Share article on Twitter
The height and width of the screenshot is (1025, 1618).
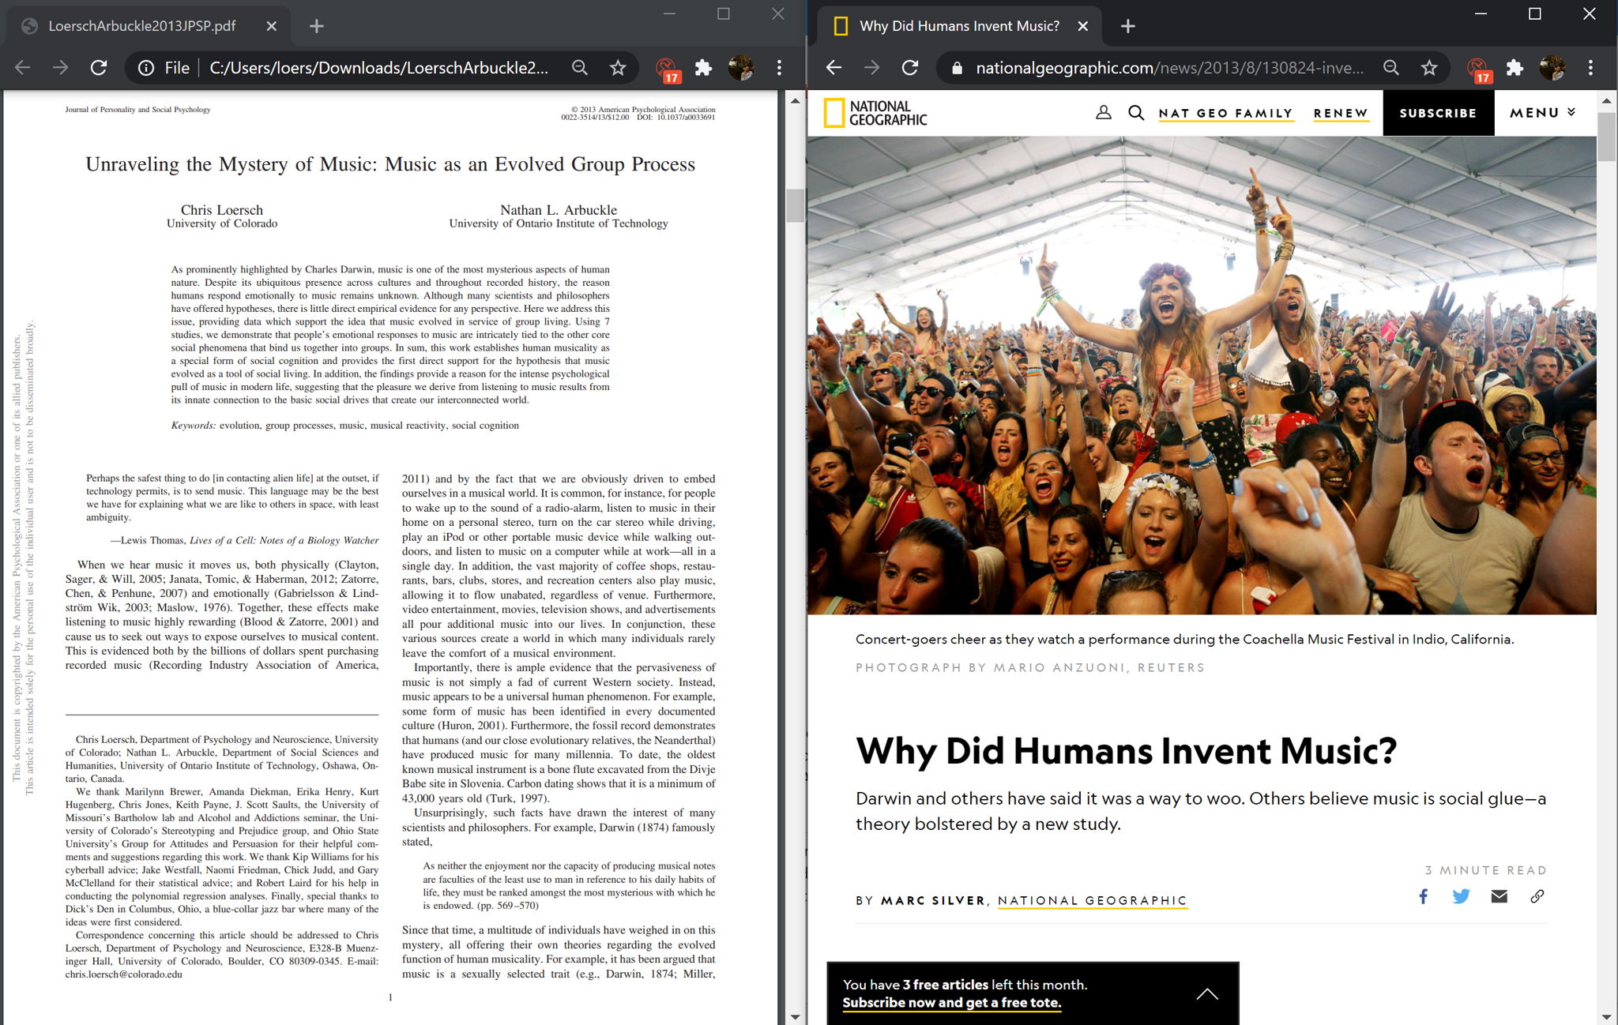click(x=1461, y=896)
